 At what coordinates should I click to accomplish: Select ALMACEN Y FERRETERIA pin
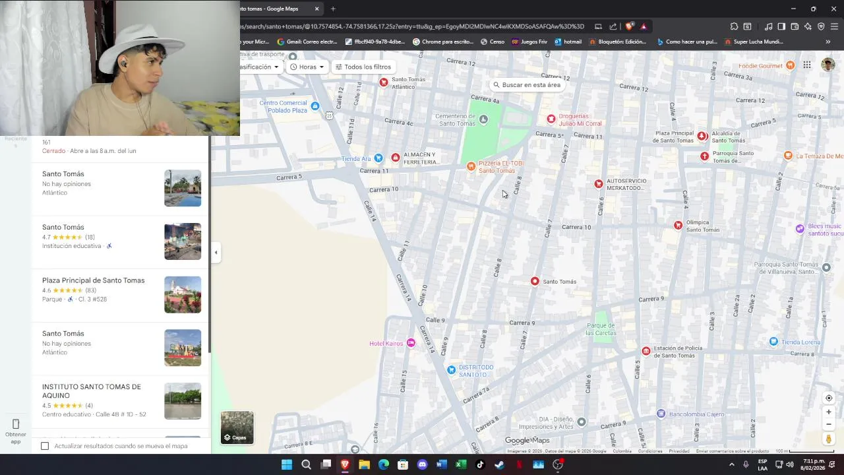396,158
